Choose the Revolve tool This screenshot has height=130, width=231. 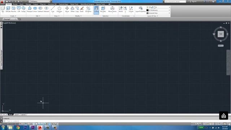tap(14, 9)
